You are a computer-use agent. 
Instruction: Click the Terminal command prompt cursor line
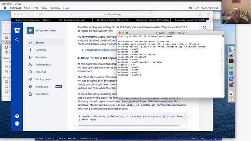click(129, 75)
